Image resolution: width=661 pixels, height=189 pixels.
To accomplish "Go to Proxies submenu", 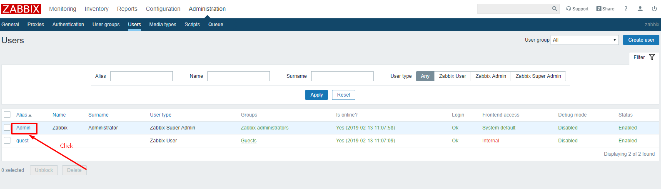I will (36, 25).
